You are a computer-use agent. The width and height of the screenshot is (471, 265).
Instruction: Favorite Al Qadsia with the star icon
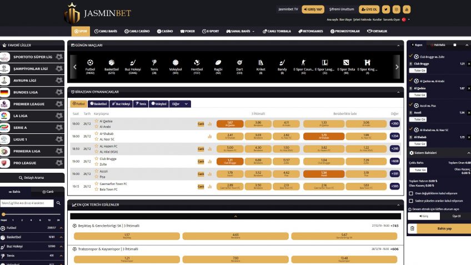coord(97,121)
